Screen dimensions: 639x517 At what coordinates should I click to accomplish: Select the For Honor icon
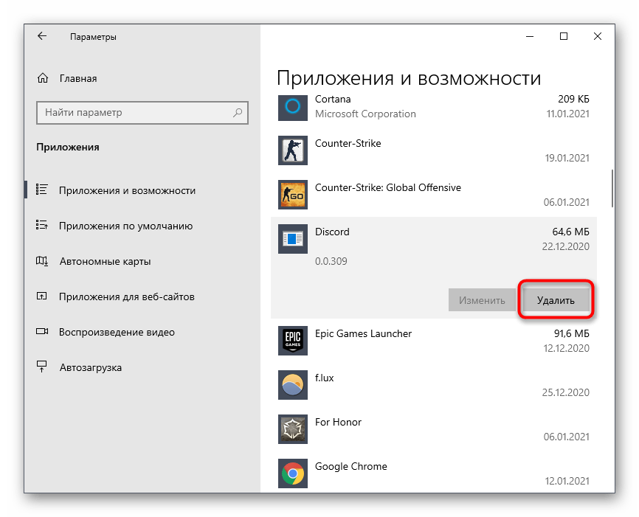pos(291,429)
